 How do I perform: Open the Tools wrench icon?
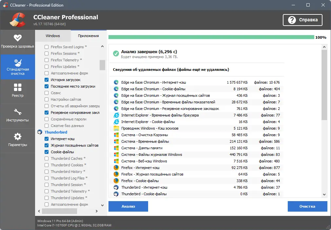tap(17, 112)
